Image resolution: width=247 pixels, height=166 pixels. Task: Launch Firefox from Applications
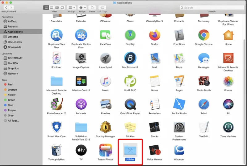[155, 35]
